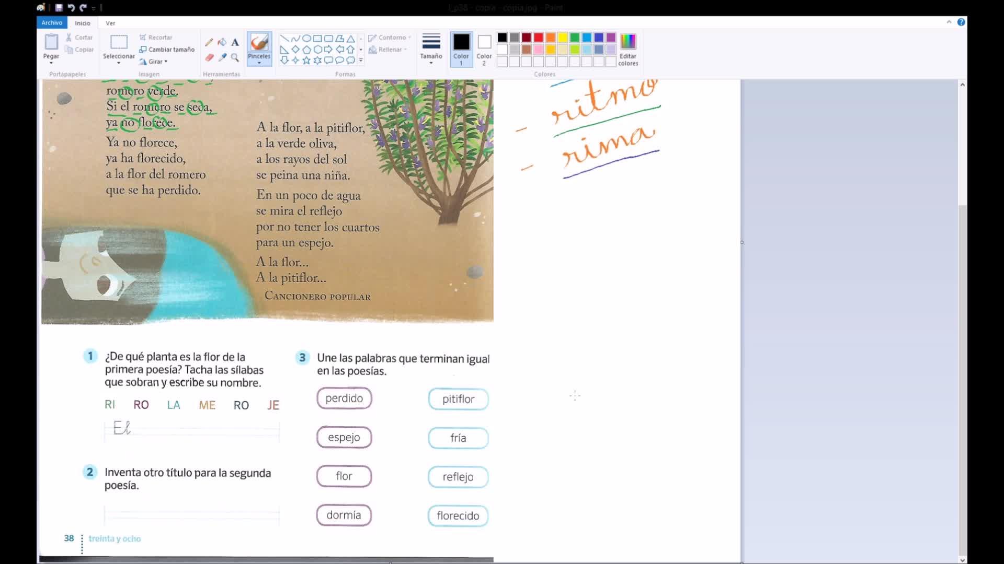Switch active color to Color 2

click(x=484, y=49)
